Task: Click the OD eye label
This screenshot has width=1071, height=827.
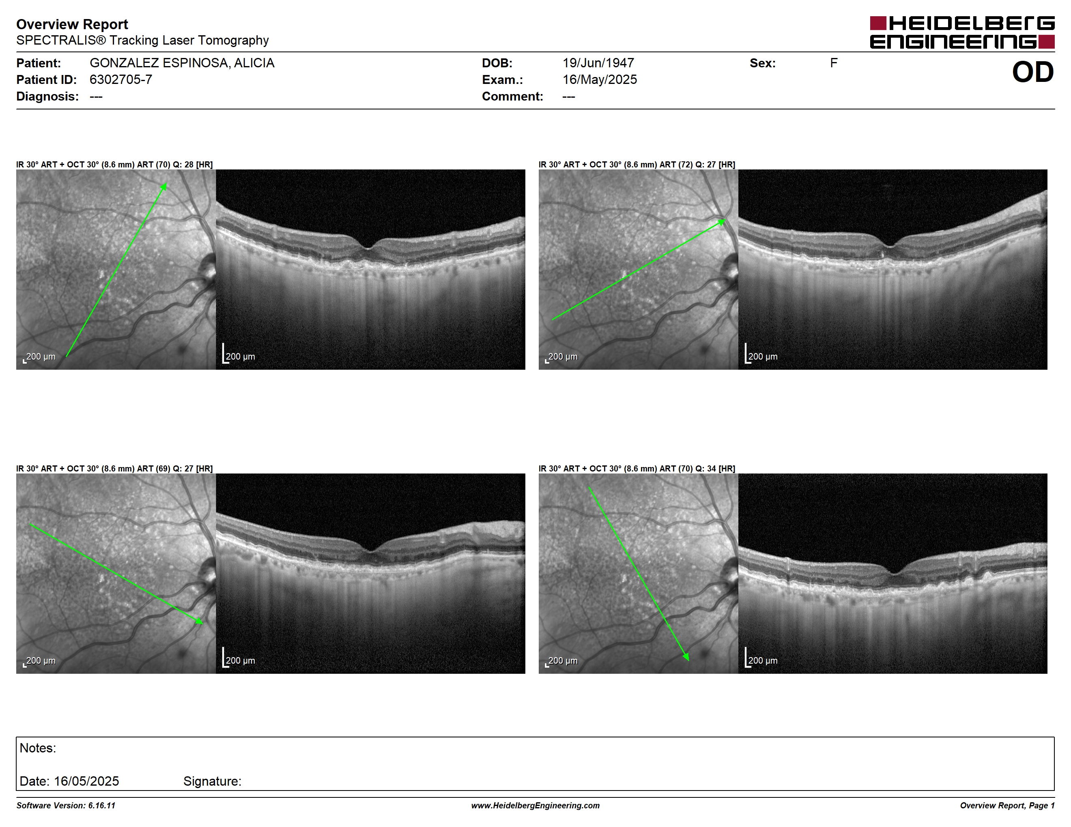Action: (x=1033, y=72)
